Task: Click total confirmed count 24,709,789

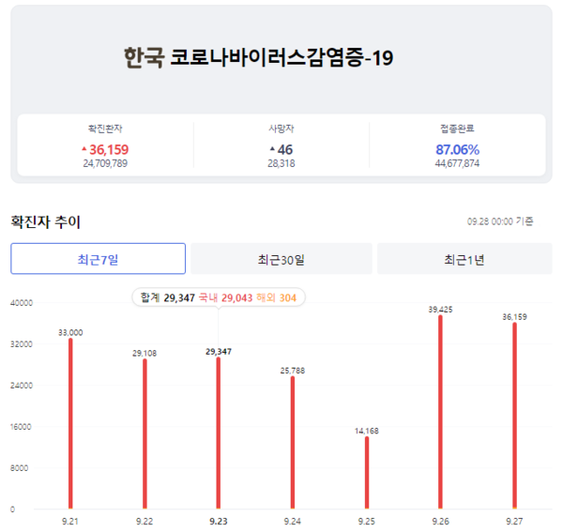Action: pos(105,163)
